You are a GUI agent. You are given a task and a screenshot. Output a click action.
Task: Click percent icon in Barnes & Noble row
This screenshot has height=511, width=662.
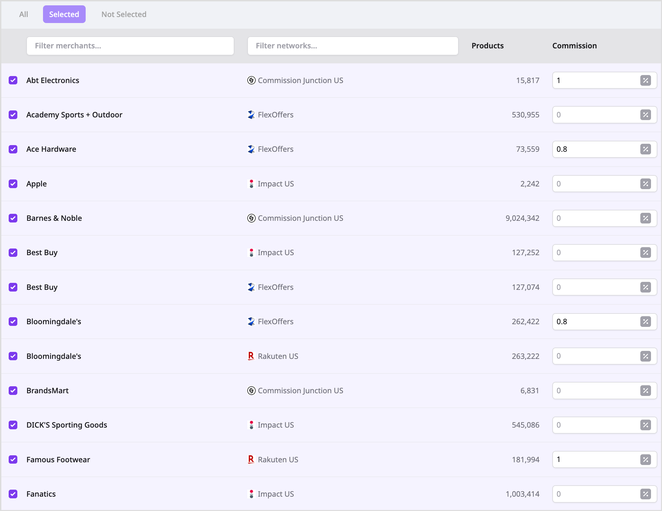pyautogui.click(x=645, y=218)
